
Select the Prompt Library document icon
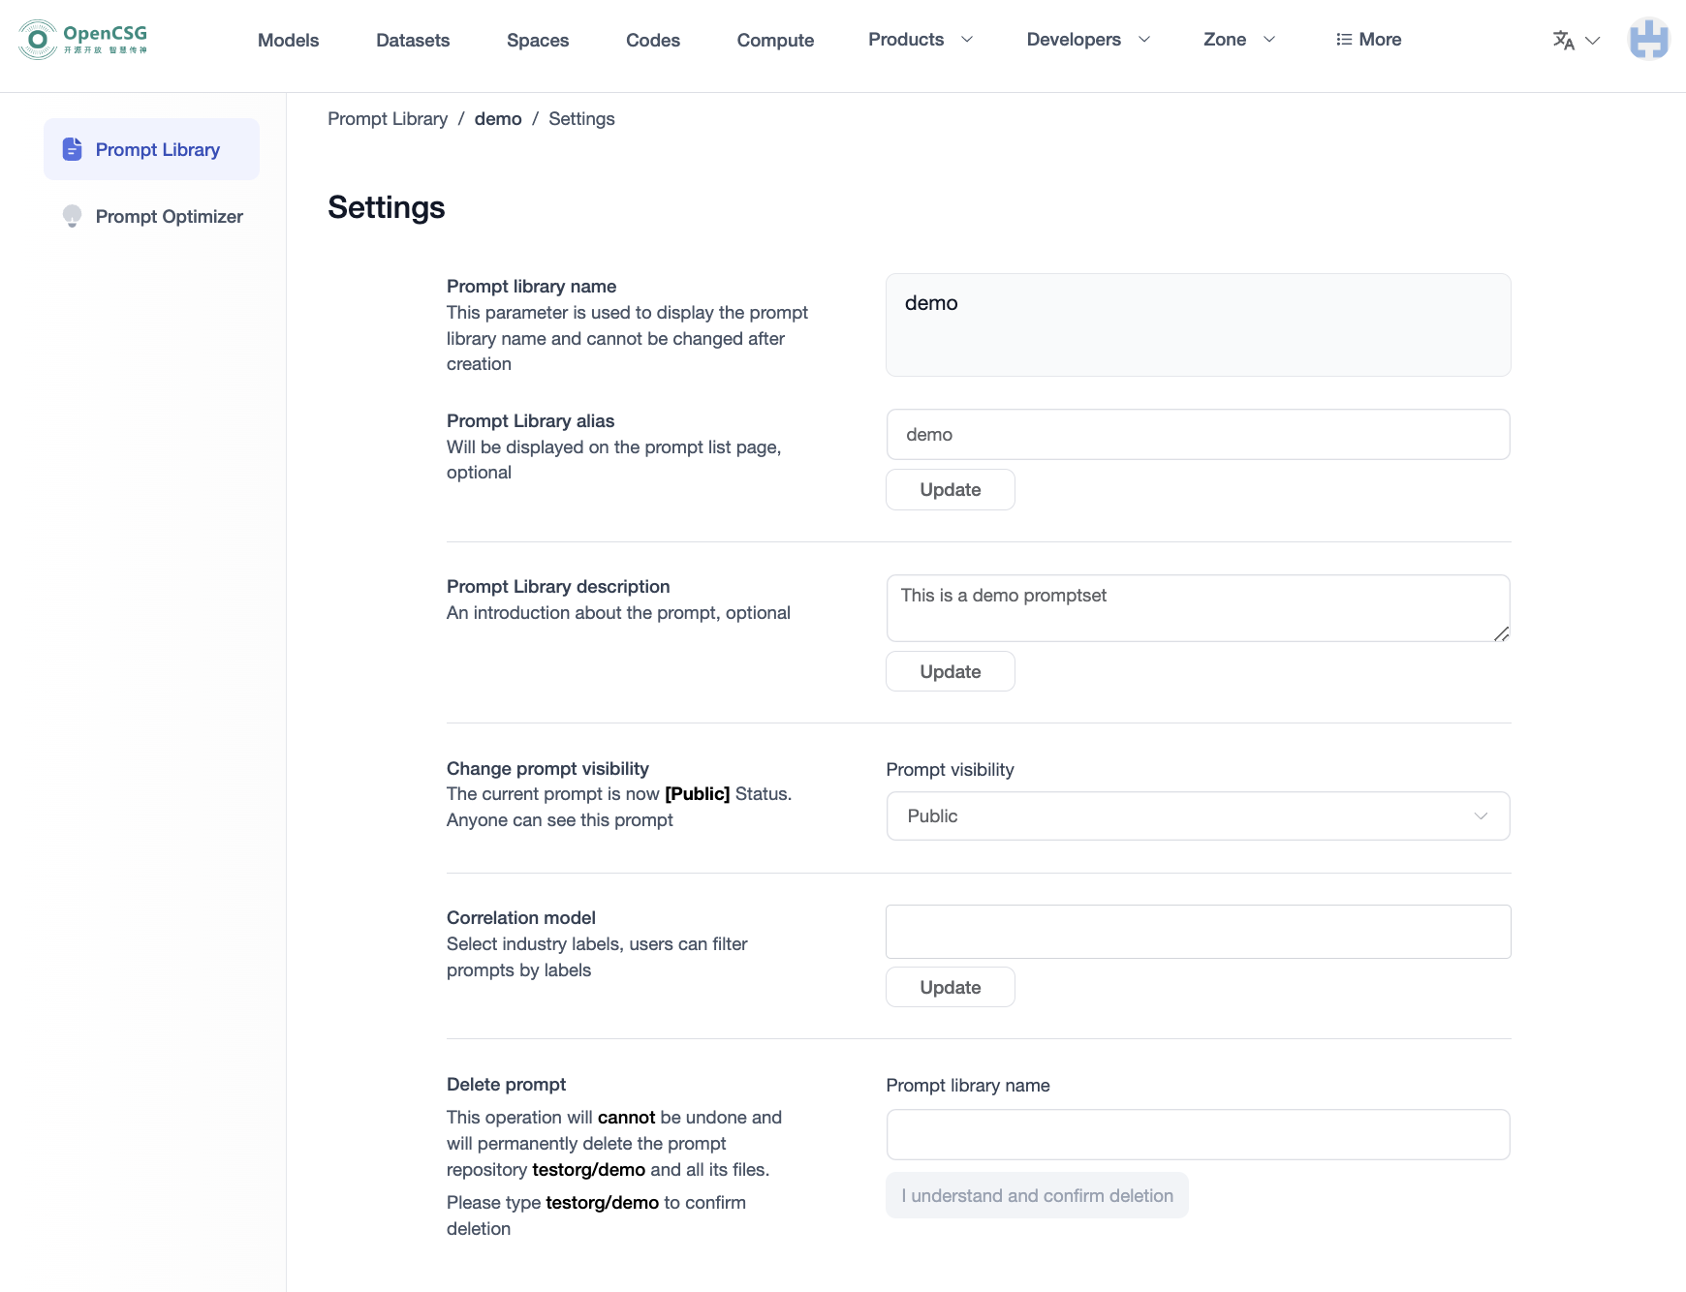(x=72, y=148)
